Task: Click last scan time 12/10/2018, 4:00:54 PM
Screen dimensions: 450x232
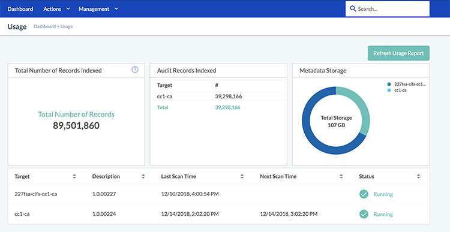Action: (190, 194)
